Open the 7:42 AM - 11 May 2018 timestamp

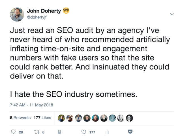pyautogui.click(x=32, y=105)
